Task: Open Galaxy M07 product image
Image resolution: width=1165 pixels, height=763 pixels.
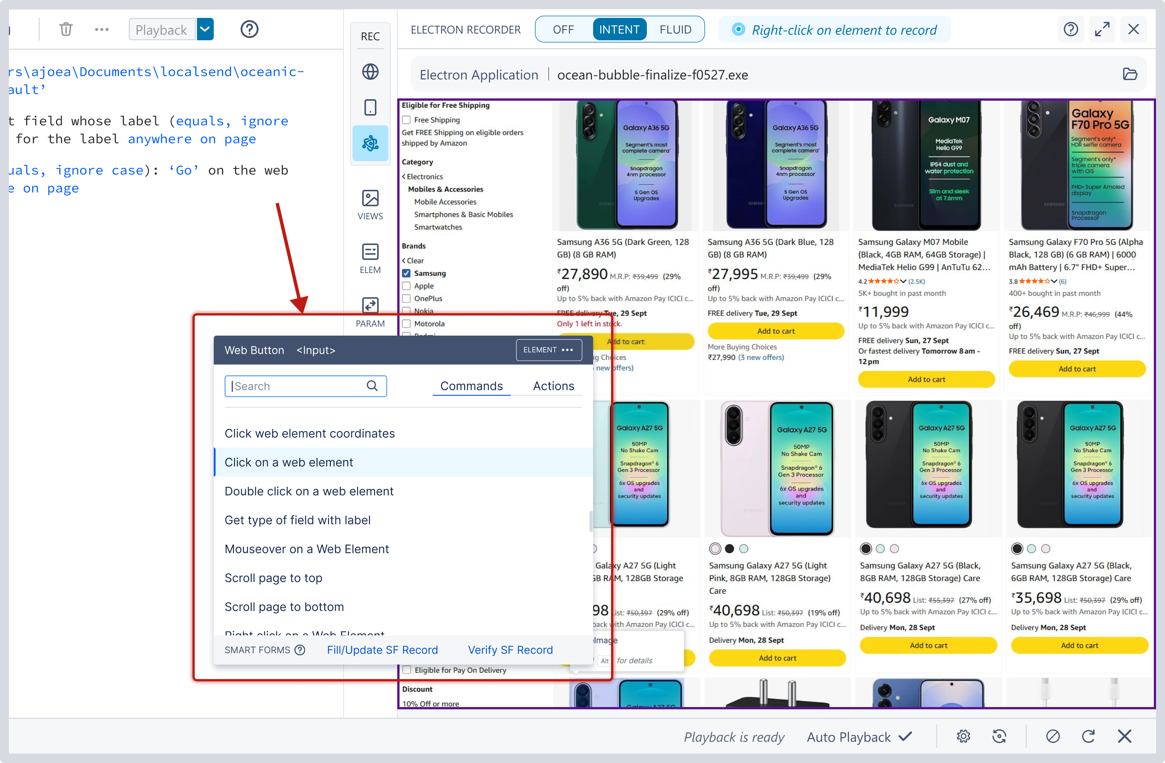Action: (926, 166)
